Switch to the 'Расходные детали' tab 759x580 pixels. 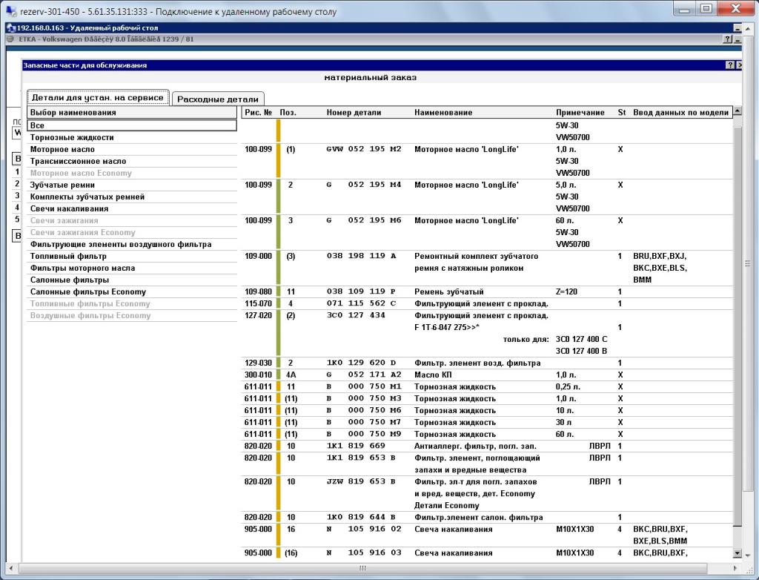[218, 99]
